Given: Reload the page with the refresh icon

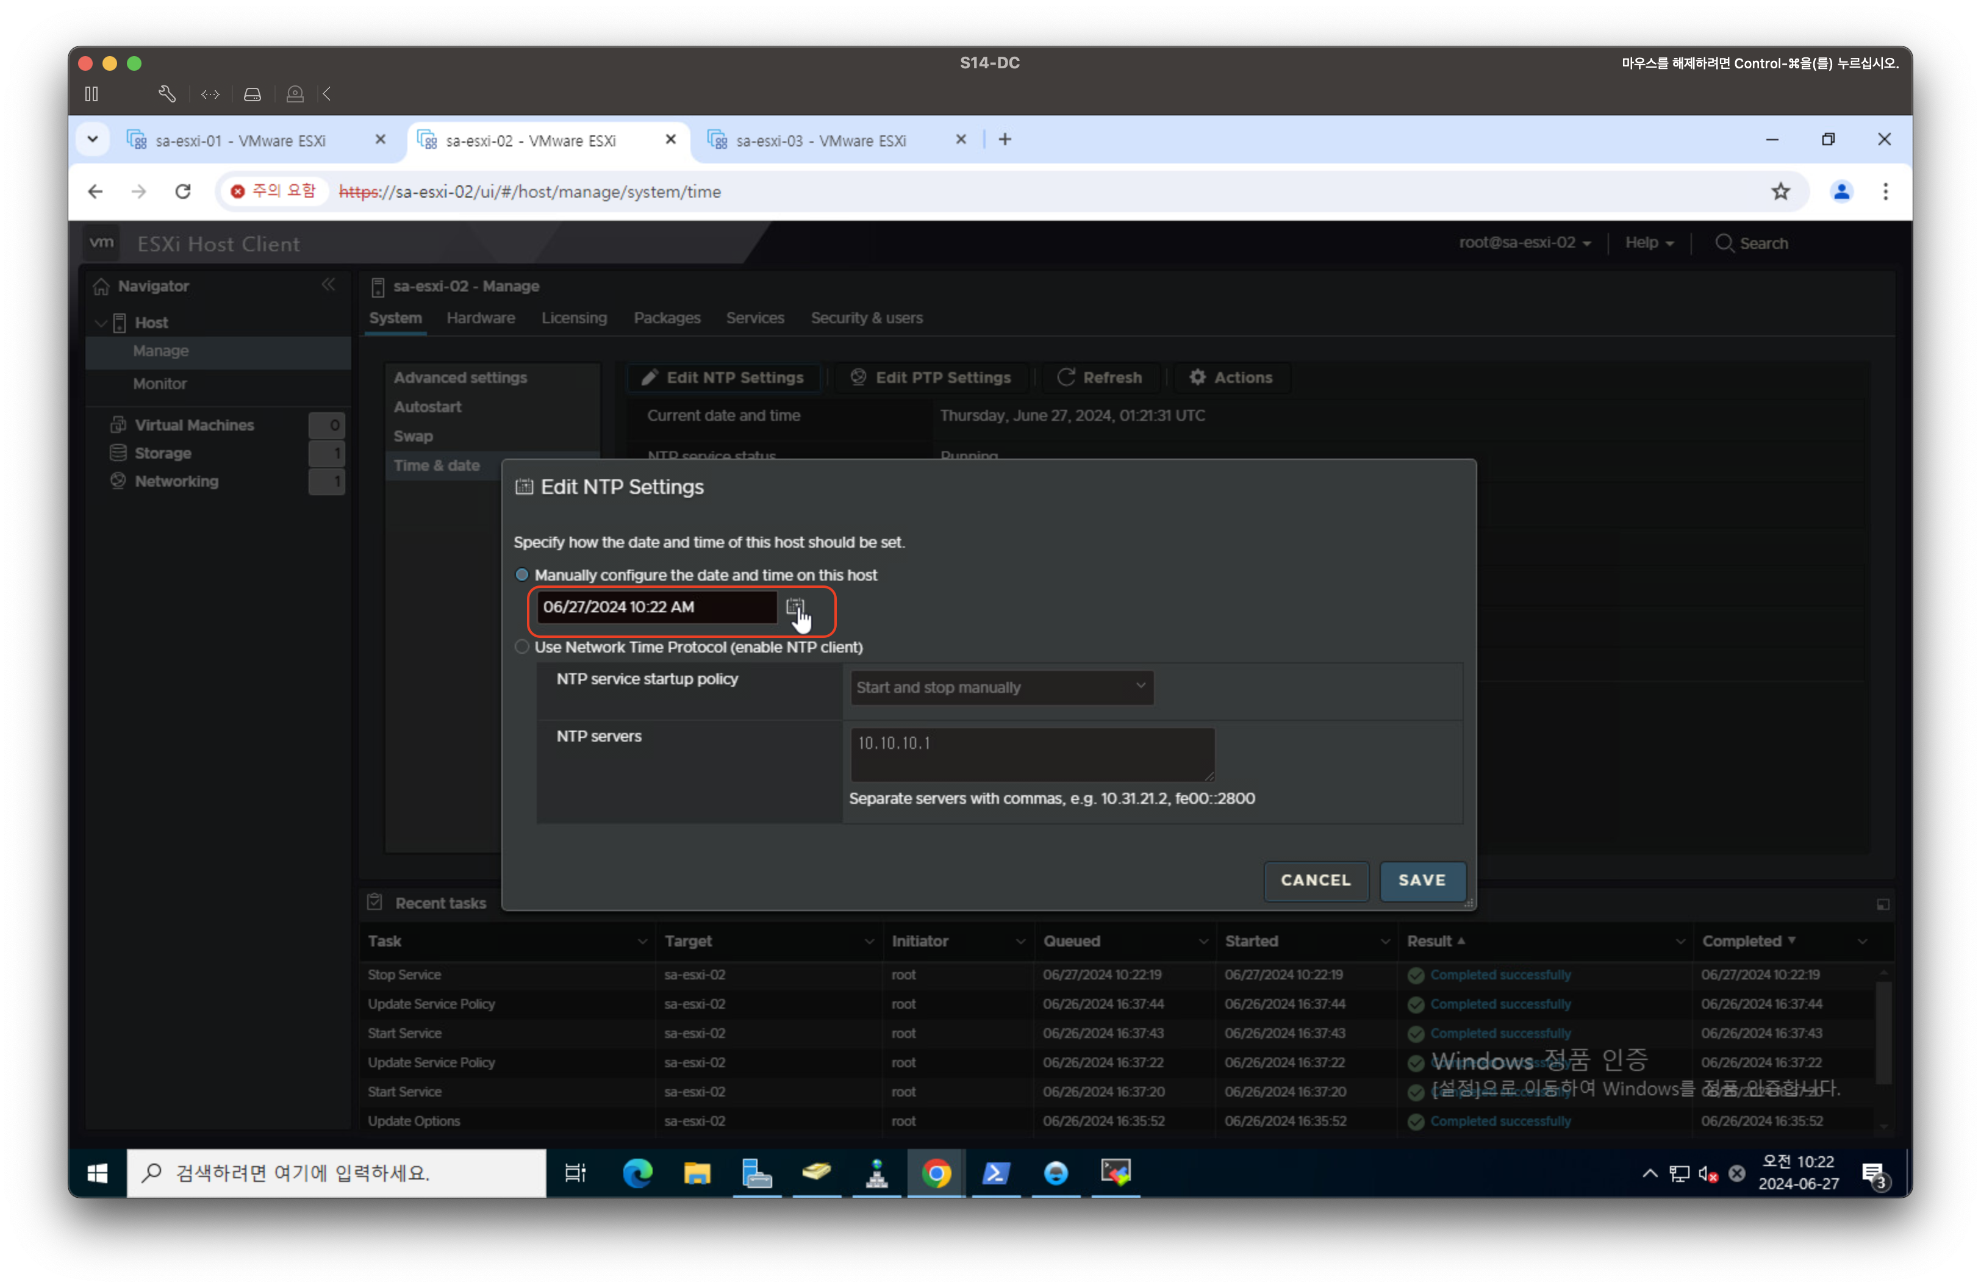Looking at the screenshot, I should pyautogui.click(x=183, y=191).
